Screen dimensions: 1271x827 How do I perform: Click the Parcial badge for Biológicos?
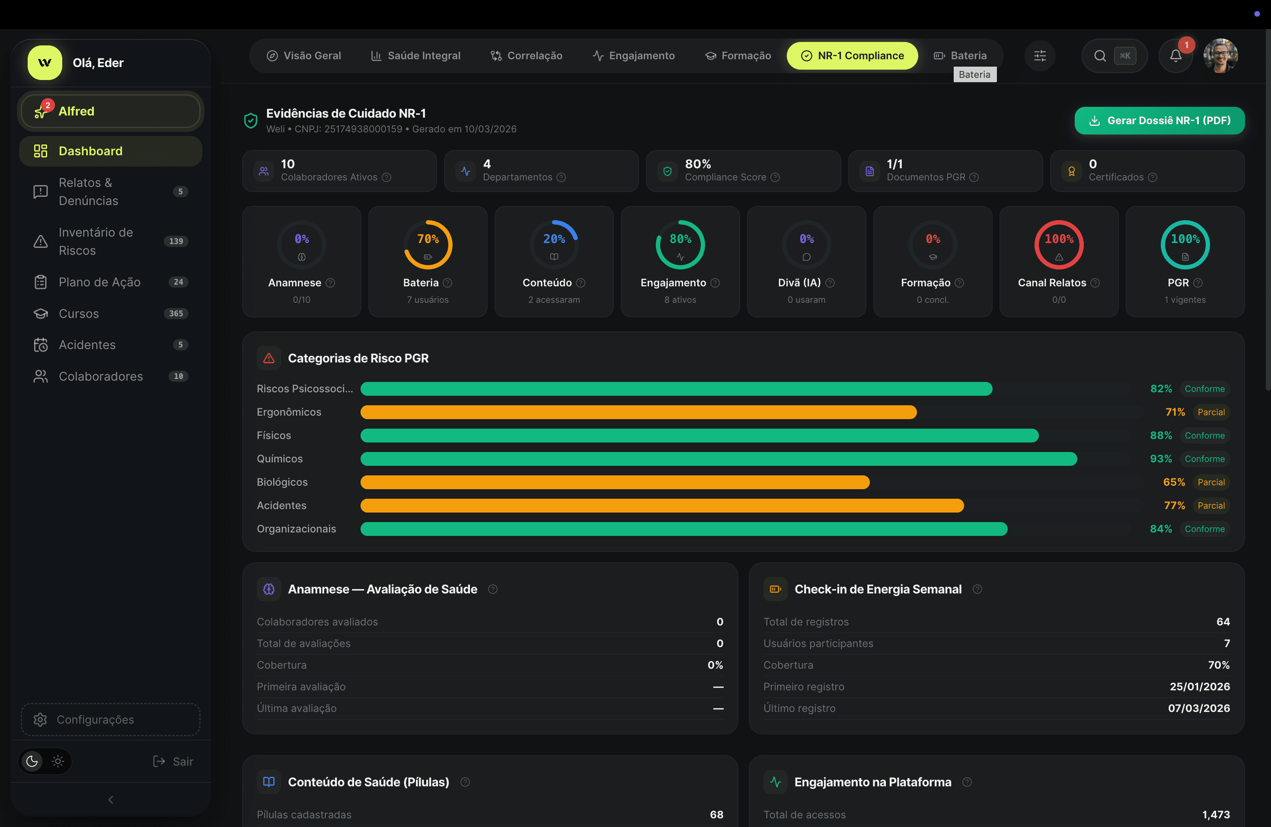click(x=1210, y=482)
